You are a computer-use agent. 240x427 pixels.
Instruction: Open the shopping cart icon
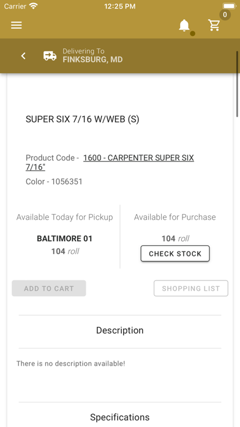(214, 25)
